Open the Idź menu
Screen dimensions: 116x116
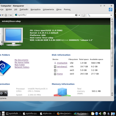pos(16,10)
